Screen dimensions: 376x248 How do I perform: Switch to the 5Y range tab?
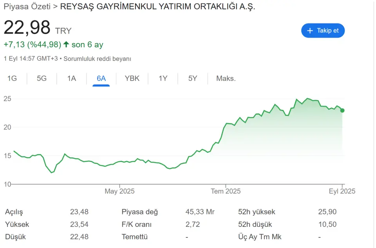point(193,78)
